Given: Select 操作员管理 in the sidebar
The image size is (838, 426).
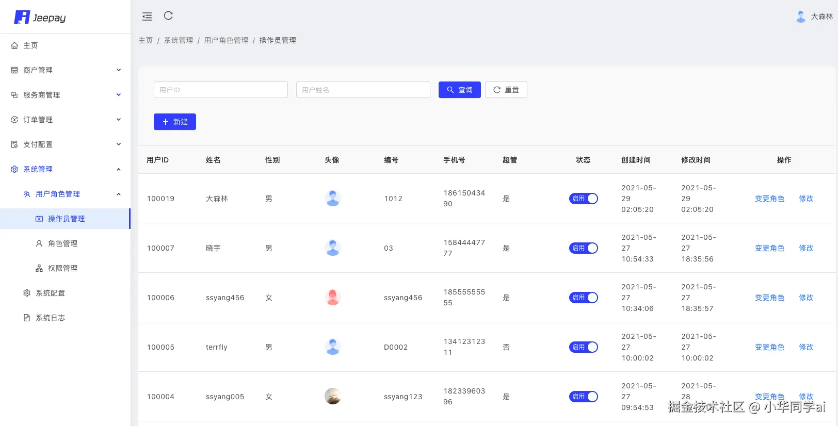Looking at the screenshot, I should point(65,219).
